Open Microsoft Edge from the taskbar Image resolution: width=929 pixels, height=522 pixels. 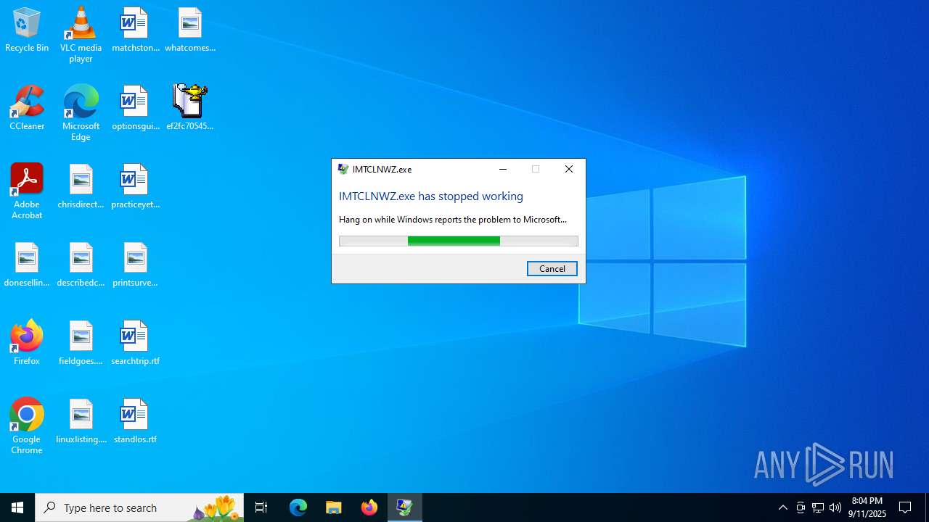298,507
